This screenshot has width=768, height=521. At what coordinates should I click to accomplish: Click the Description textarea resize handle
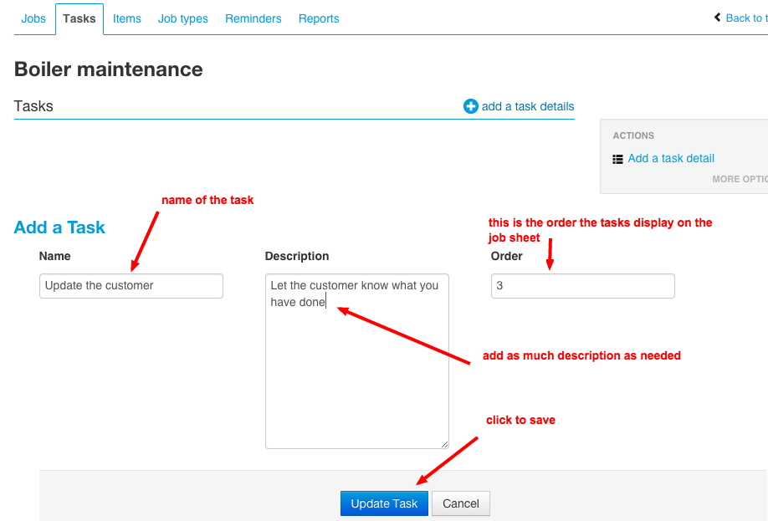[444, 444]
